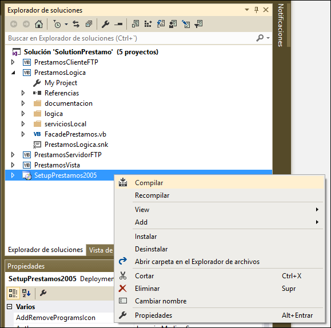Click the Collapse All icon in toolbar
Image resolution: width=331 pixels, height=328 pixels.
pos(89,24)
